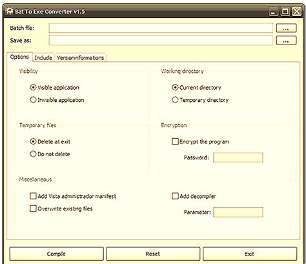Browse for the Save as location
This screenshot has height=264, width=306.
pos(286,41)
